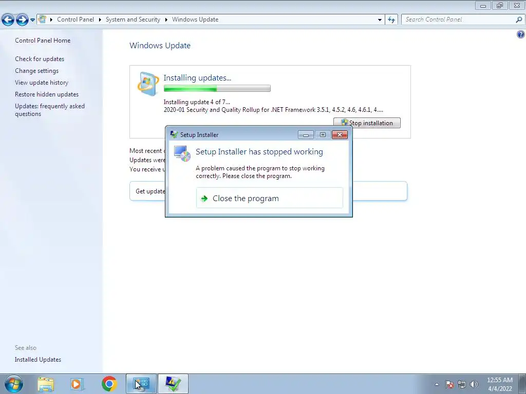Click Stop installation button
Image resolution: width=526 pixels, height=394 pixels.
(367, 123)
